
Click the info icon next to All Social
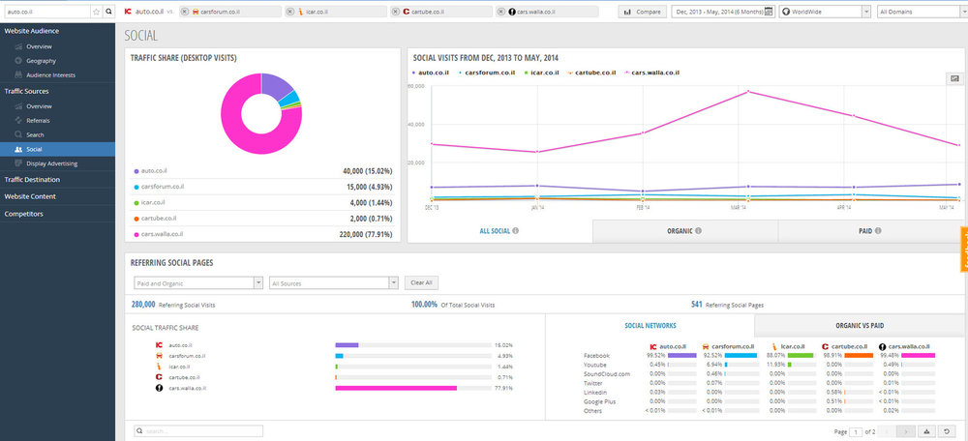tap(516, 231)
